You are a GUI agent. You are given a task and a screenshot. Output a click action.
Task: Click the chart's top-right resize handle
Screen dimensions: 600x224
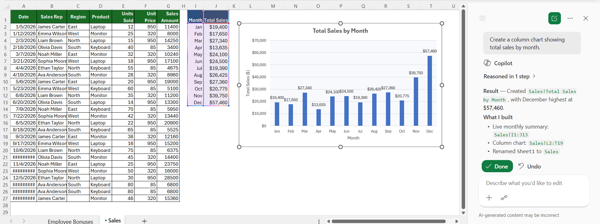pos(442,23)
